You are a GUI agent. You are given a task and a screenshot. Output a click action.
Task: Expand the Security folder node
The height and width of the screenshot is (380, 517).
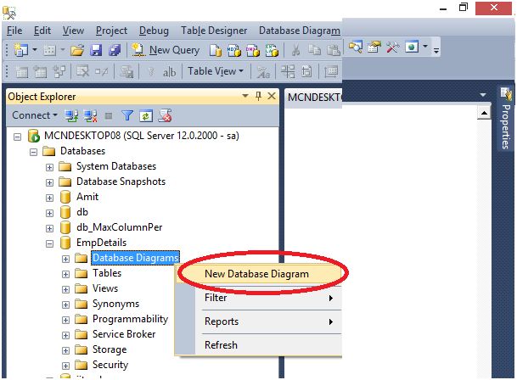pos(65,366)
